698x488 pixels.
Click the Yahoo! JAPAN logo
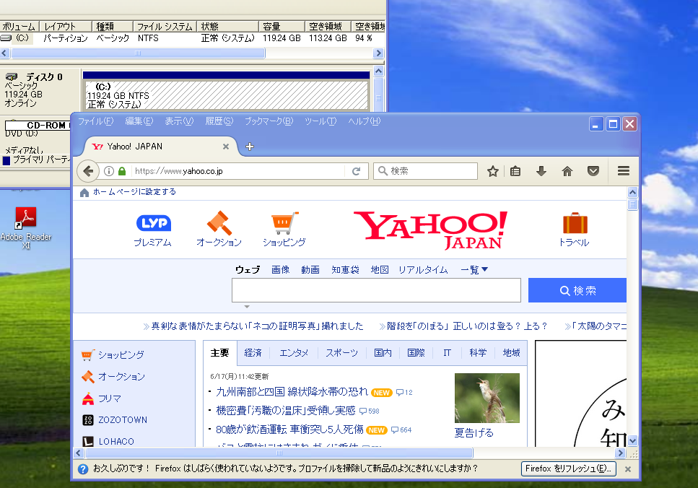430,230
